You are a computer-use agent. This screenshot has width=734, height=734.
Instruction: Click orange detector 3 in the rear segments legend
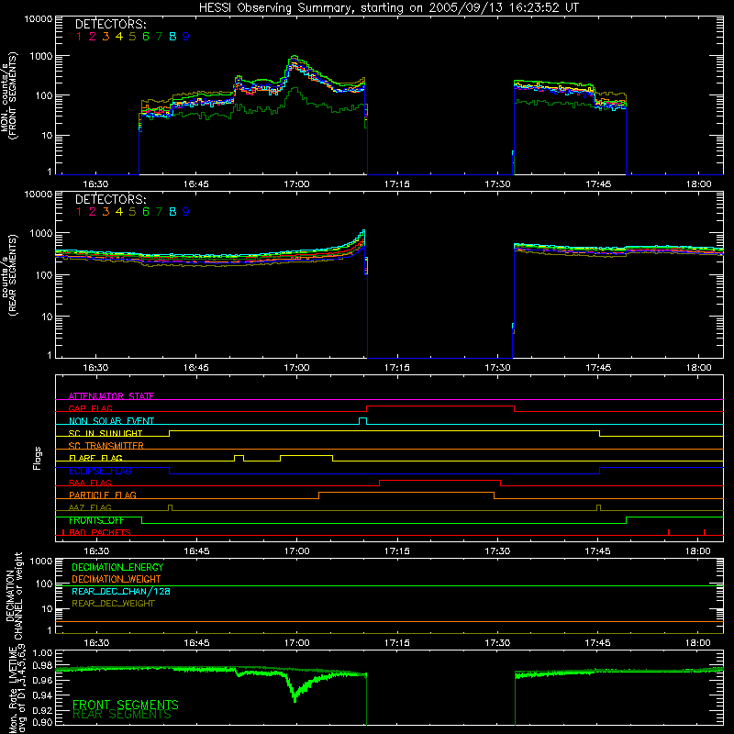click(106, 212)
